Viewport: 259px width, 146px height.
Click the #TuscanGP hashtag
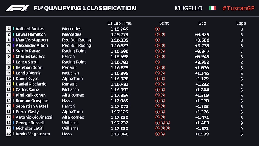click(x=238, y=8)
